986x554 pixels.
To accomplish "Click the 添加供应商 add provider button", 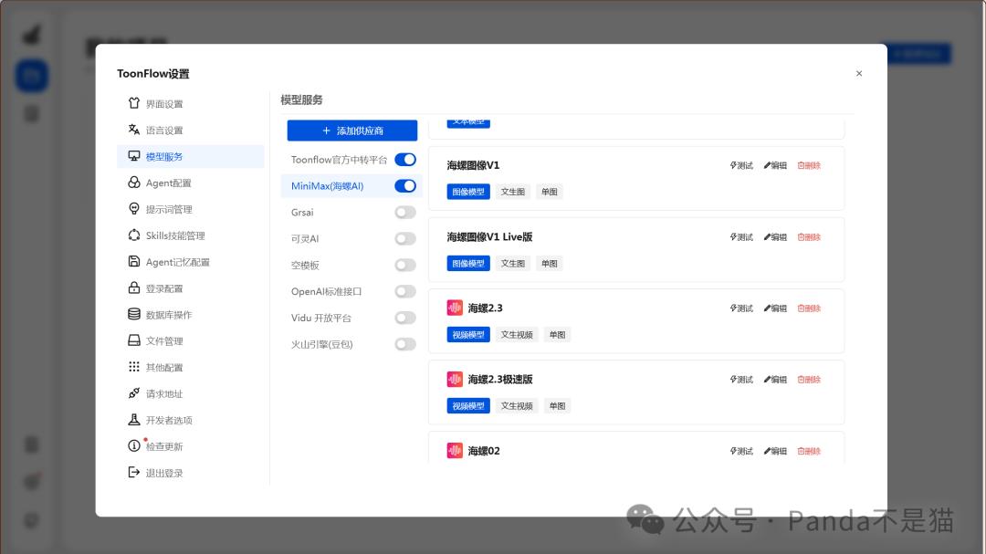I will click(352, 131).
